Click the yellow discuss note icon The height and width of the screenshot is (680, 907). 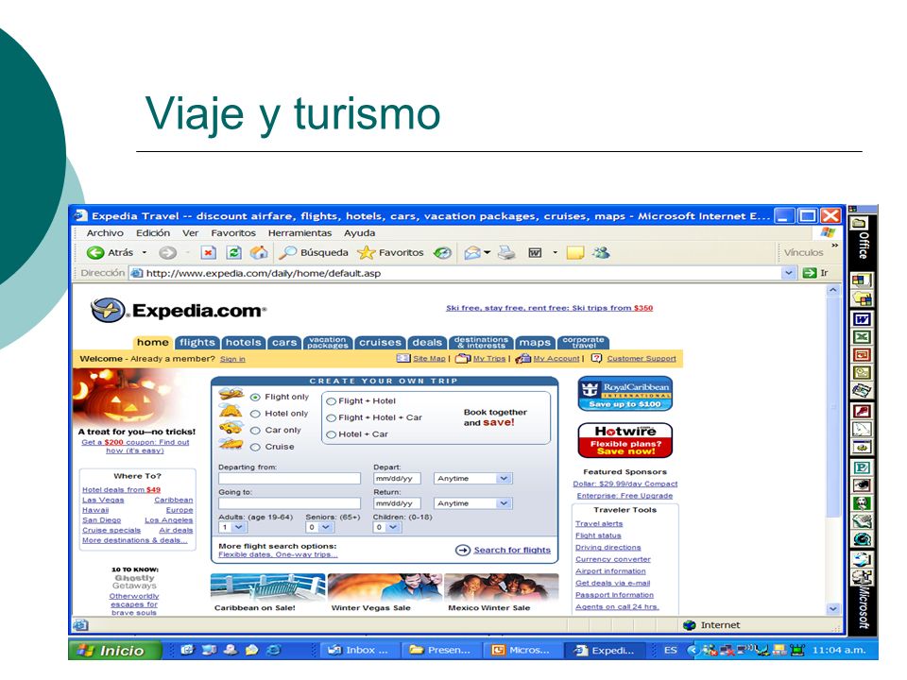[x=574, y=253]
